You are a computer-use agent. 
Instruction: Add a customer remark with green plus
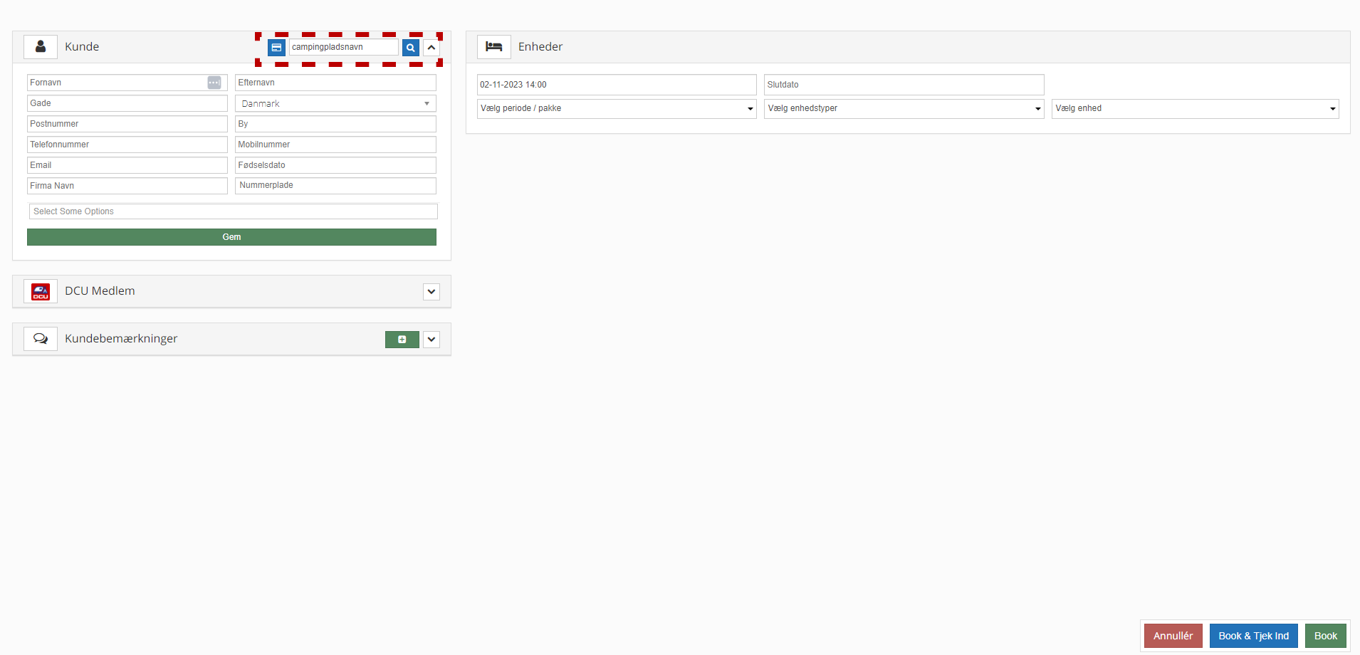pos(402,340)
